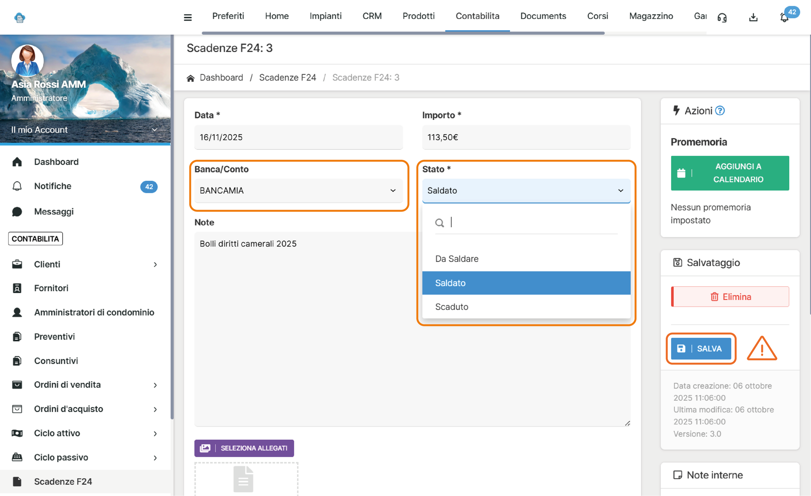
Task: Open the Banca/Conto BANCAMIA dropdown
Action: click(x=298, y=190)
